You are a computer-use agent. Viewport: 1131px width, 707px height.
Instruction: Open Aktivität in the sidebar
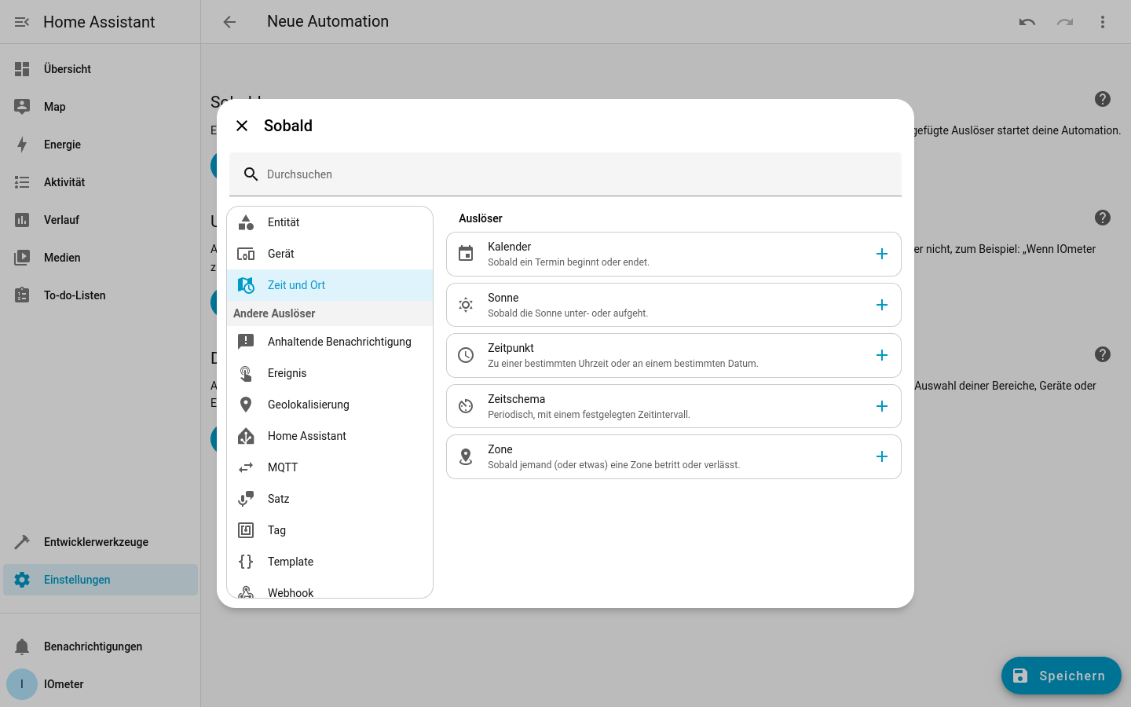pos(101,182)
